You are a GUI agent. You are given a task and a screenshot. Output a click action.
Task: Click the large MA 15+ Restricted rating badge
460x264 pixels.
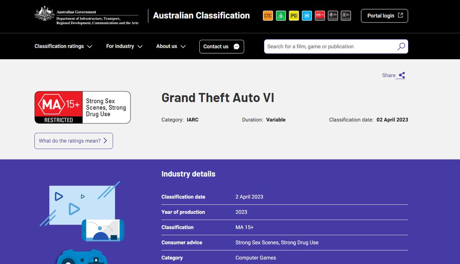pyautogui.click(x=82, y=108)
